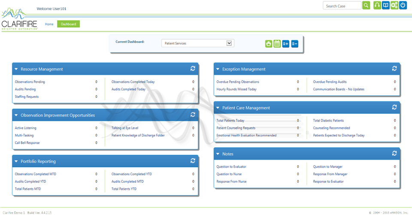Collapse the Notes panel
Image resolution: width=412 pixels, height=215 pixels.
click(x=218, y=154)
